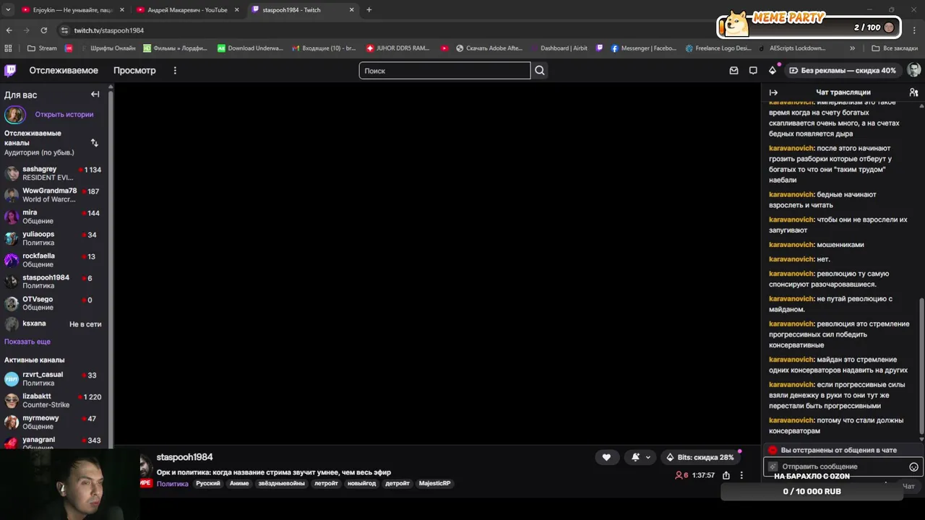Switch to Андрей Макаревич YouTube tab
Screen dimensions: 925x520
187,10
